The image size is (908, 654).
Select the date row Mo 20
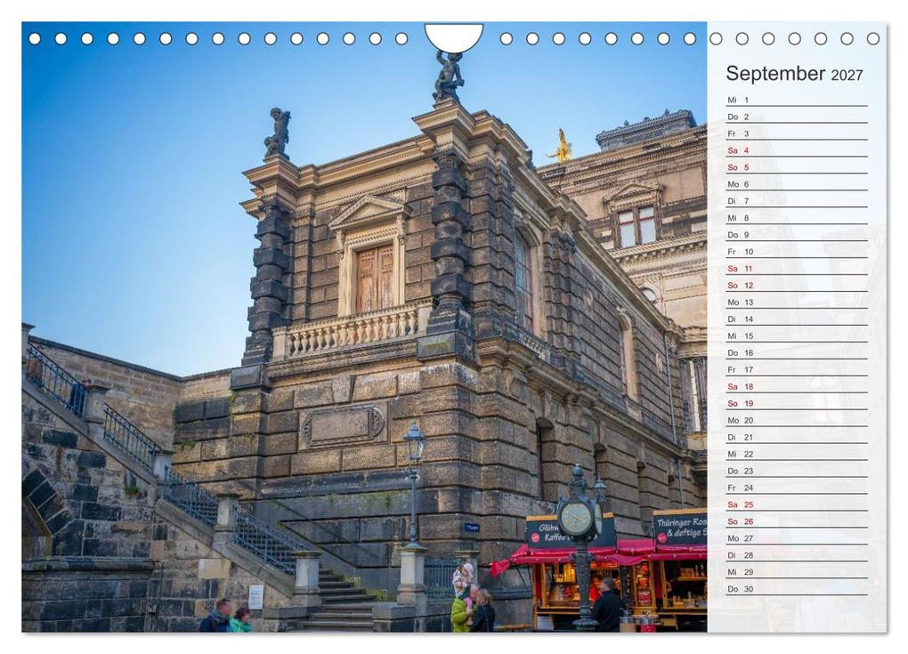tap(796, 420)
